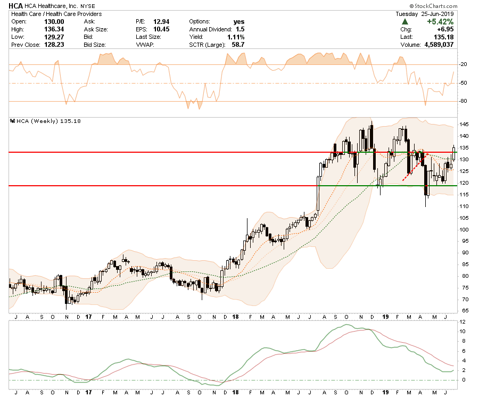Click the Prev Close value 128.23
479x397 pixels.
coord(54,45)
